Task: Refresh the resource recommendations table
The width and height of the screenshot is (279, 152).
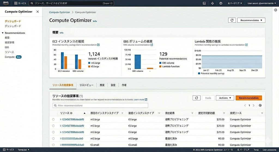Action: (196, 98)
